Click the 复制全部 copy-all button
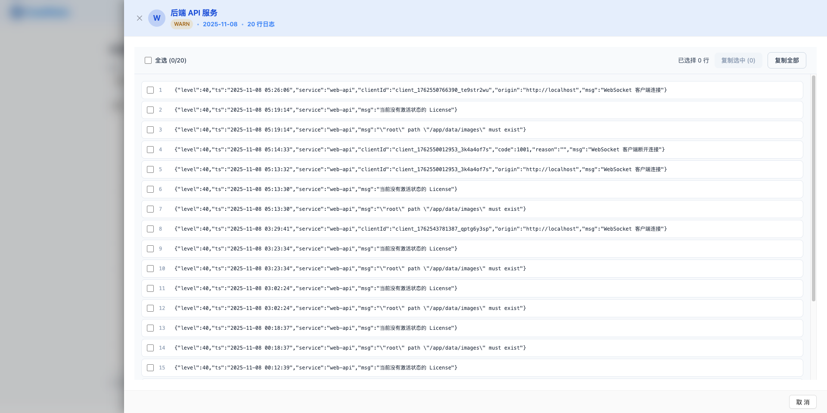Viewport: 827px width, 413px height. coord(787,60)
